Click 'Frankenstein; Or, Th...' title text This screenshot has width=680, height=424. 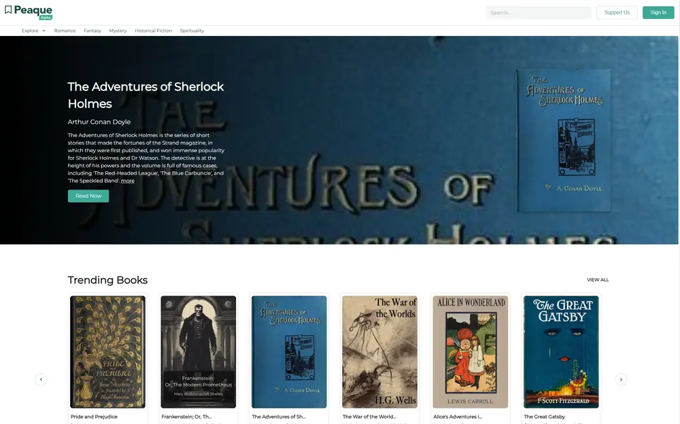pos(186,417)
